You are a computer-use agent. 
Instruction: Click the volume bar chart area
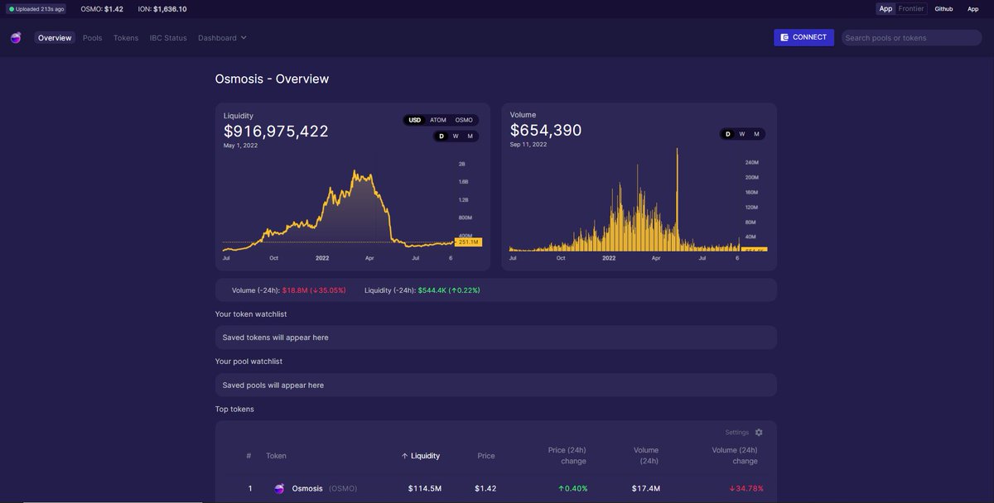click(x=625, y=200)
